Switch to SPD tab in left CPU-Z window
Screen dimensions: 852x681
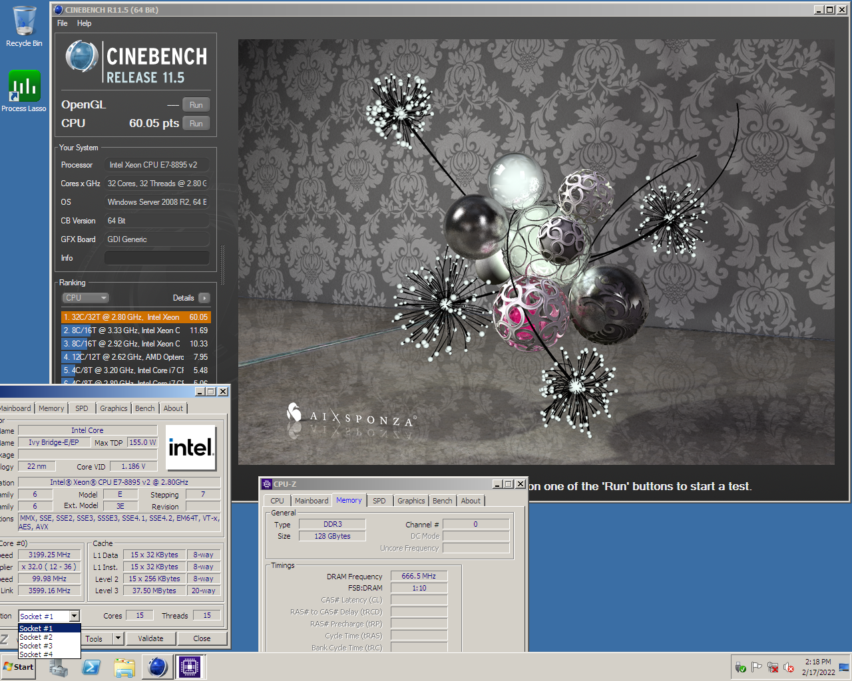coord(81,408)
